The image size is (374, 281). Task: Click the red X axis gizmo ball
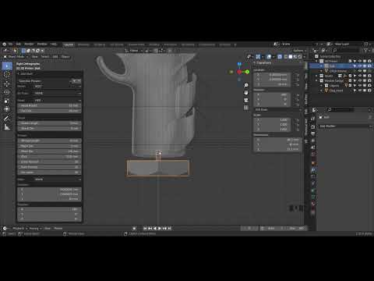coord(239,72)
